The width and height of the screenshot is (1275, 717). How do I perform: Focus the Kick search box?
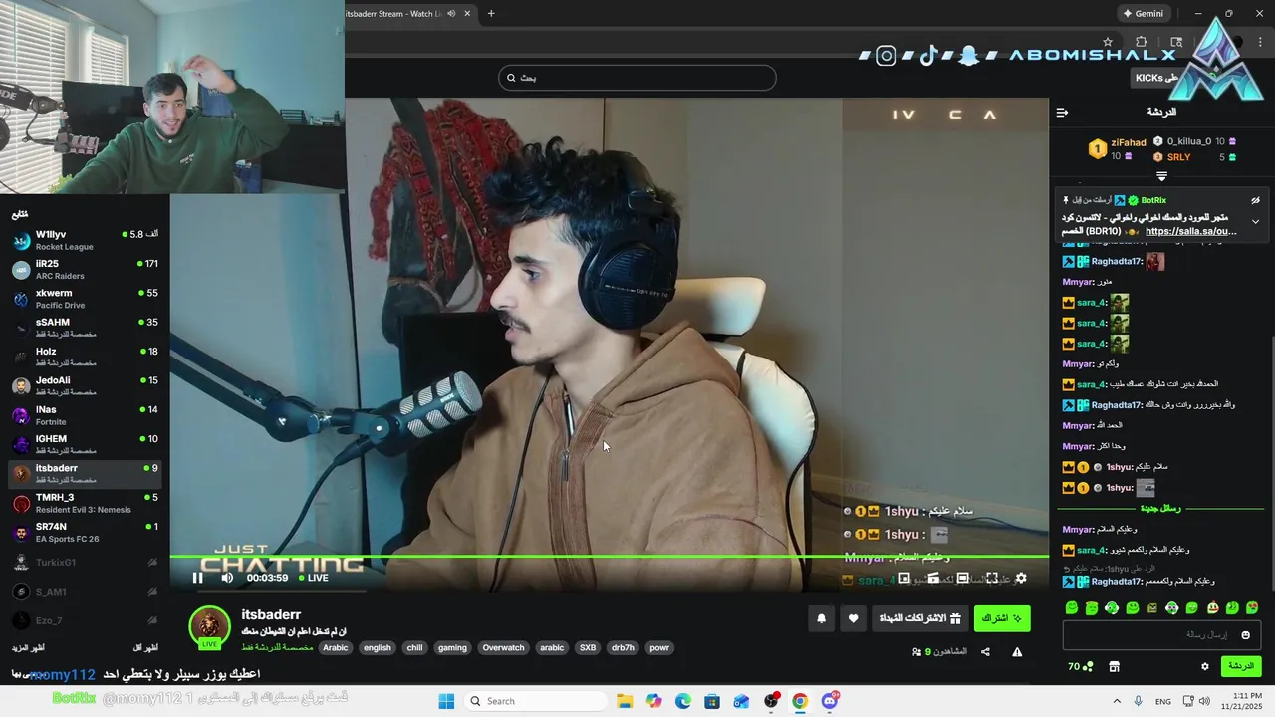click(637, 78)
